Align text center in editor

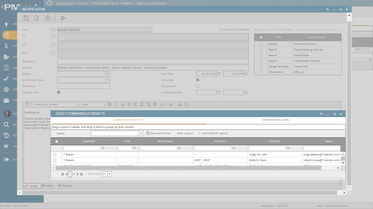click(142, 104)
